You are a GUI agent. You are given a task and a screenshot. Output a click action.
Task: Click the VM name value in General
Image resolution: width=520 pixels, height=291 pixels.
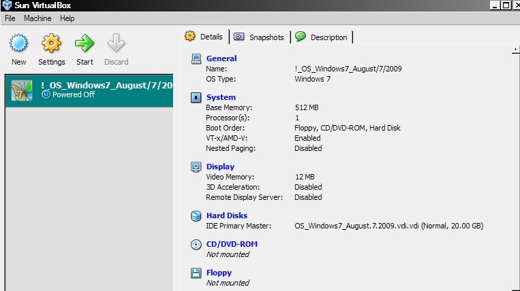click(348, 69)
